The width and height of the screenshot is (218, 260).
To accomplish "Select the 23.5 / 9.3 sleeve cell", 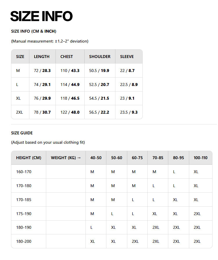I will pos(129,112).
